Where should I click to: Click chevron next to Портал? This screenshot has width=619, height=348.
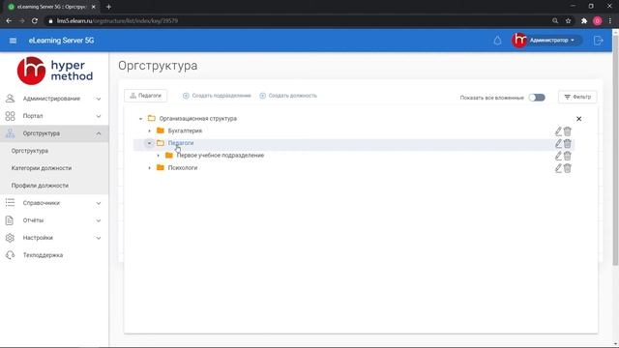click(x=99, y=116)
